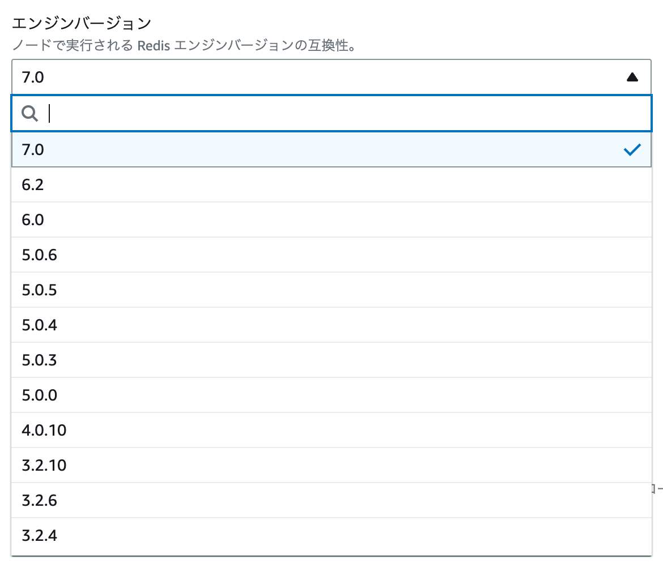663x568 pixels.
Task: Click the エンジンバージョン field label
Action: click(81, 23)
